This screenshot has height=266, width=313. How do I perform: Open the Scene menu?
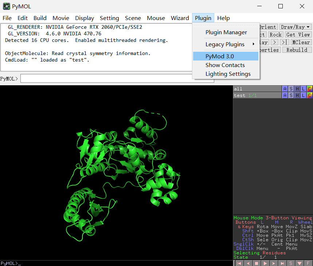pos(133,18)
